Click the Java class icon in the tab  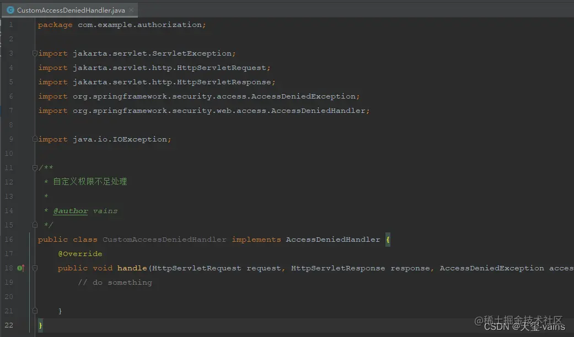pyautogui.click(x=10, y=10)
